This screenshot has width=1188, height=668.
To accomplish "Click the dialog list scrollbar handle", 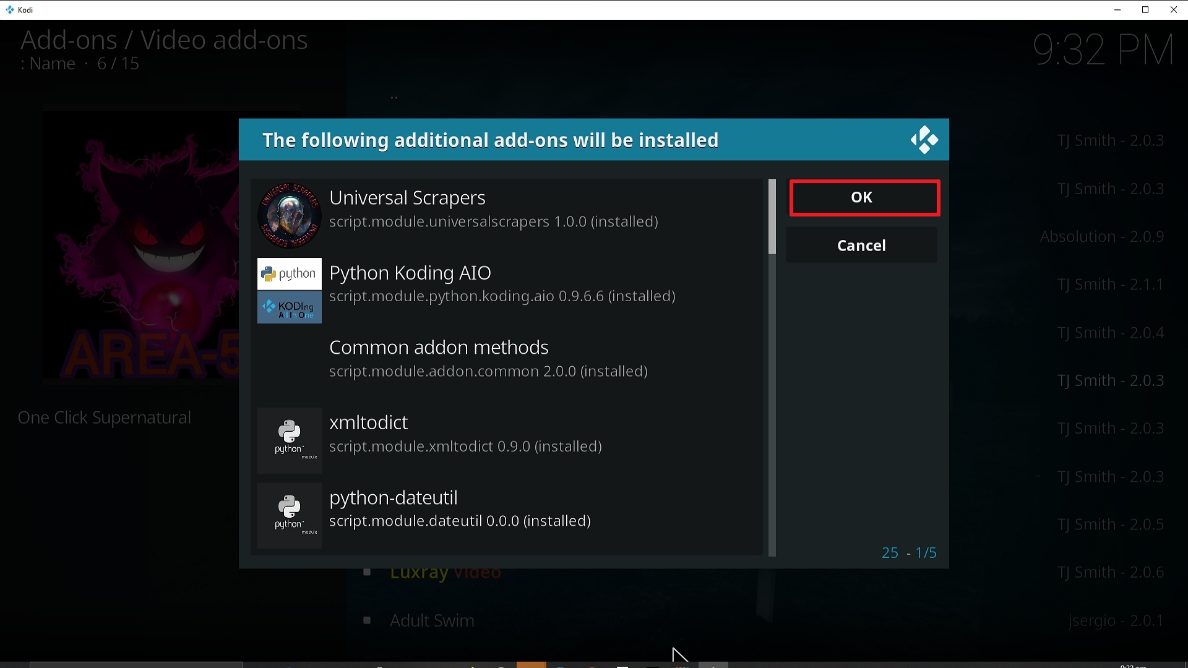I will (772, 217).
